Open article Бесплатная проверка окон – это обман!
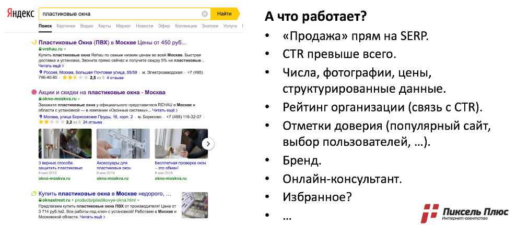 click(180, 166)
